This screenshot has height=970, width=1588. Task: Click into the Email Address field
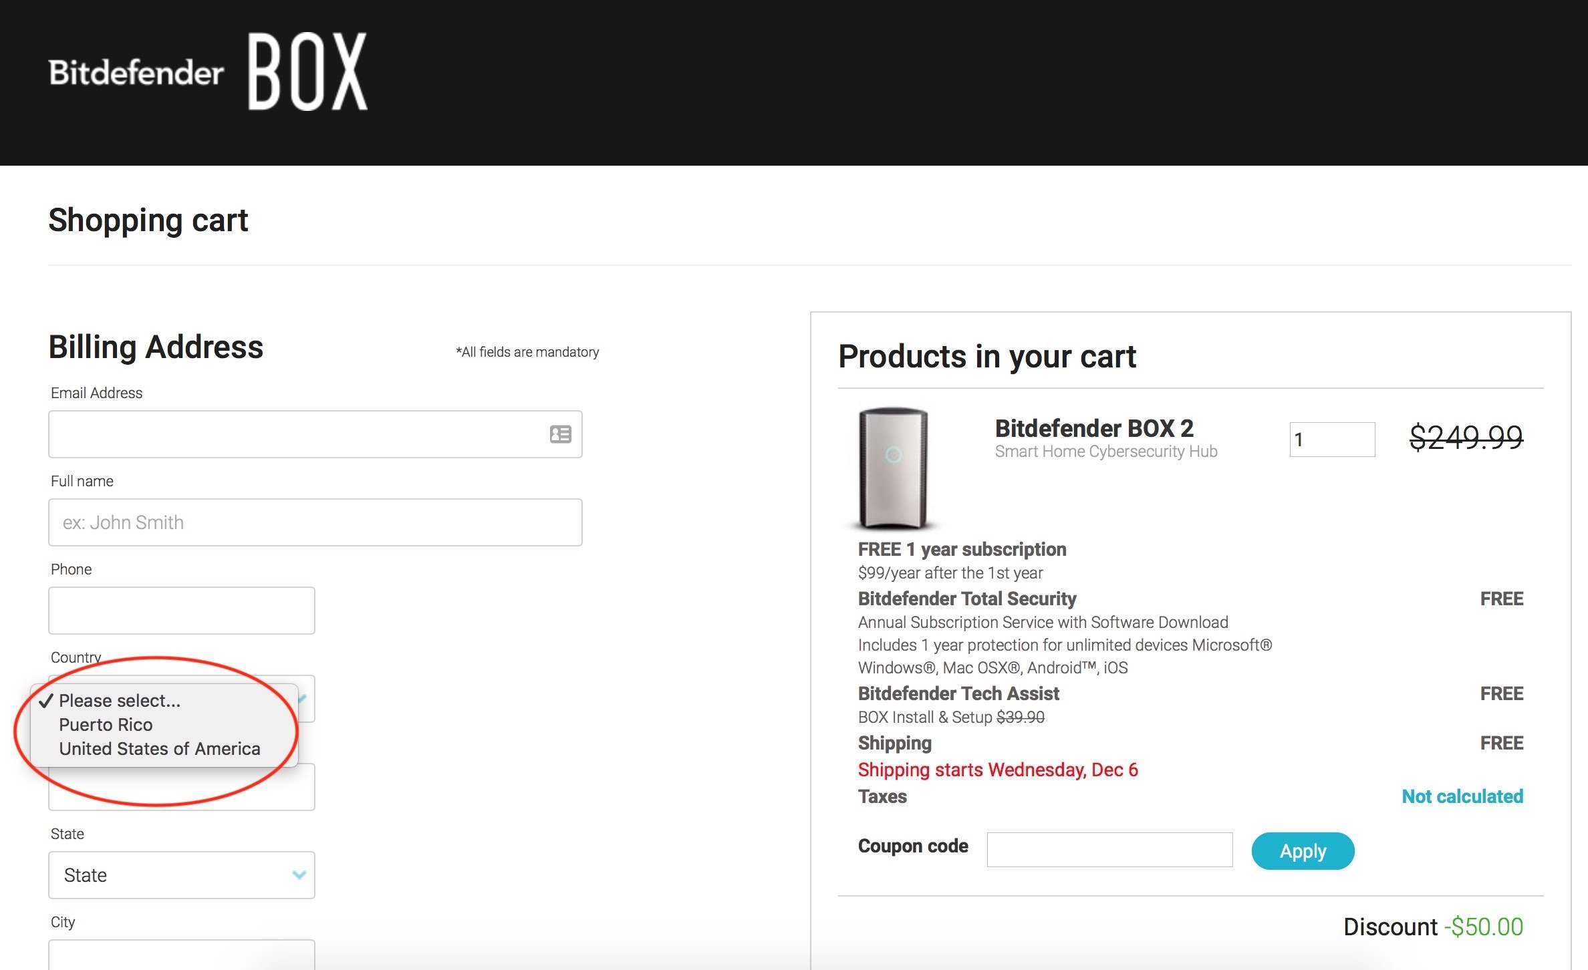pos(294,435)
